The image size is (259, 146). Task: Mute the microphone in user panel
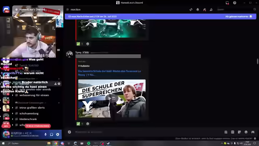click(x=46, y=134)
